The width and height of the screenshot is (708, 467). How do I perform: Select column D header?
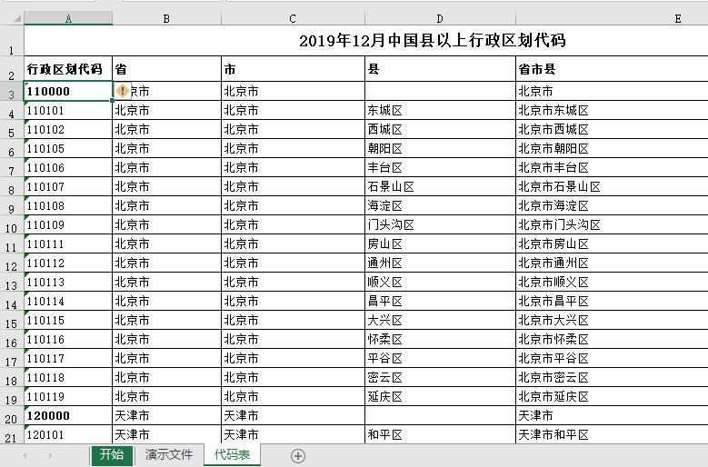tap(440, 18)
